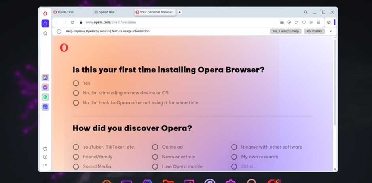
Task: Click the purple sidebar panel toggle strip
Action: pyautogui.click(x=334, y=22)
